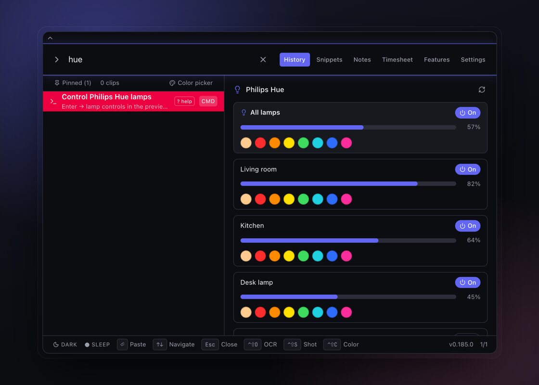539x385 pixels.
Task: Click the Color shortcut key in status bar
Action: 332,345
